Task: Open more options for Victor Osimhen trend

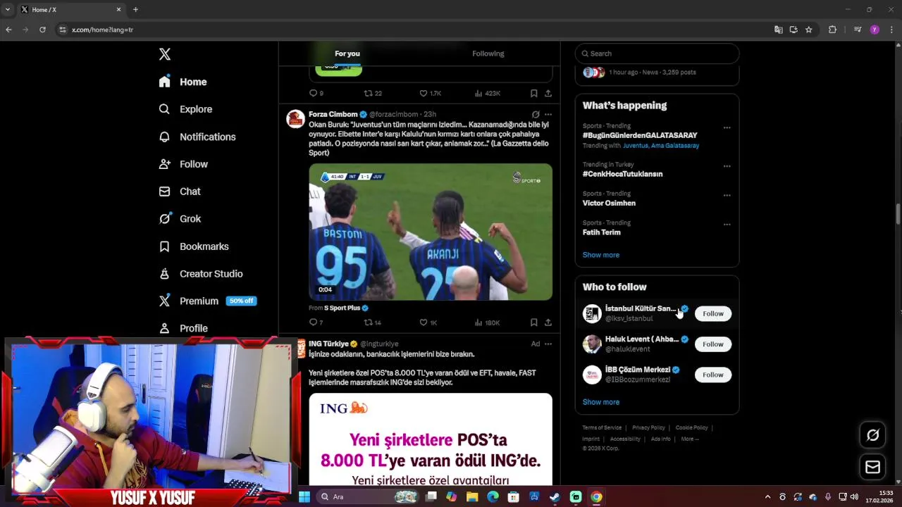Action: (727, 195)
